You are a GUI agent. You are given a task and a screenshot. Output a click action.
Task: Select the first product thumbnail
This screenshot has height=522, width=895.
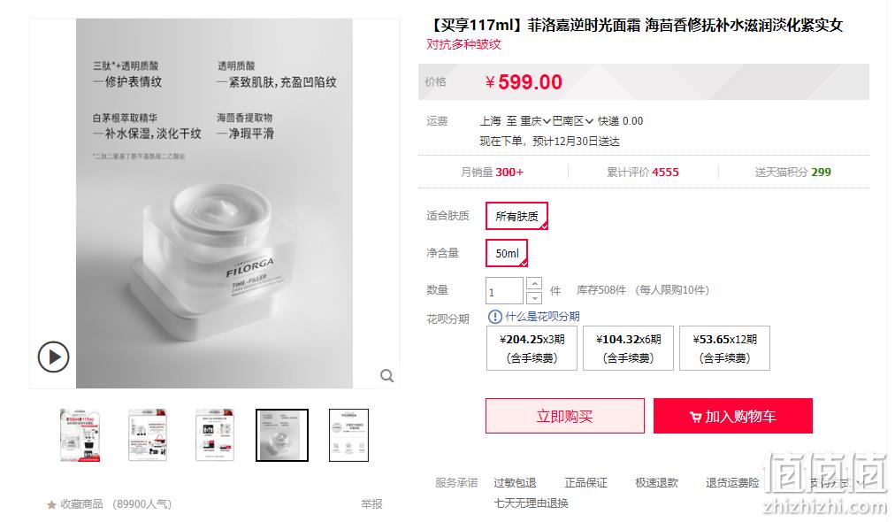pos(80,435)
